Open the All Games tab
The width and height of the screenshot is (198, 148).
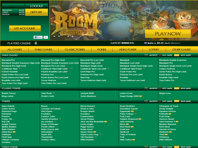click(x=15, y=50)
